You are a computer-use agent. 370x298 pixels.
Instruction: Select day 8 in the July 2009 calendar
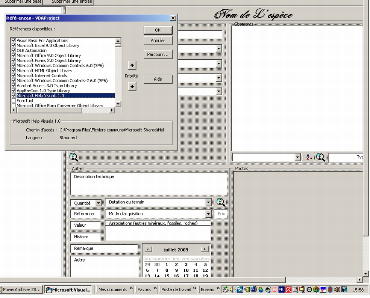click(167, 270)
